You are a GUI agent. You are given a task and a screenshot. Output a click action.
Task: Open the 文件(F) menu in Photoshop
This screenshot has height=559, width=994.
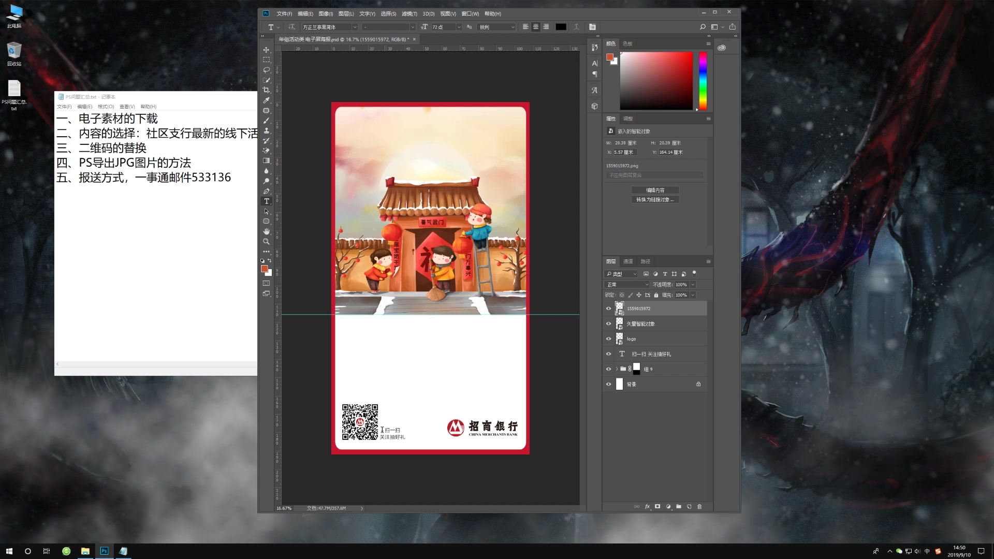(x=284, y=14)
